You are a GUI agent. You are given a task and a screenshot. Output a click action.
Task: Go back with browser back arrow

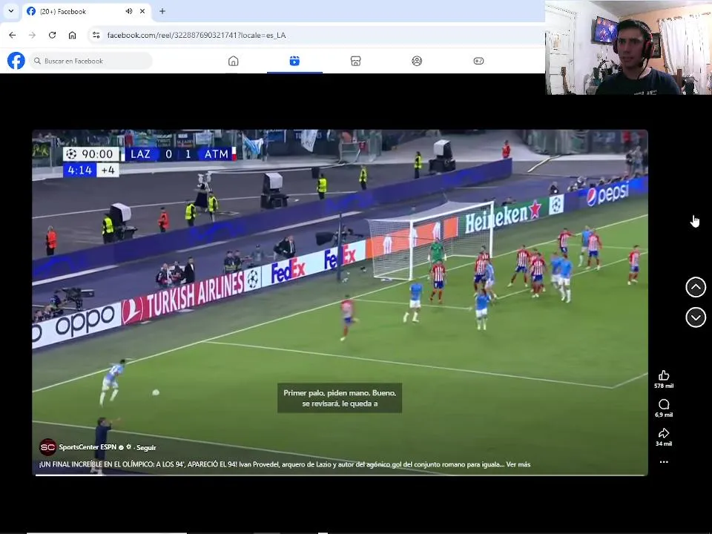(x=13, y=35)
